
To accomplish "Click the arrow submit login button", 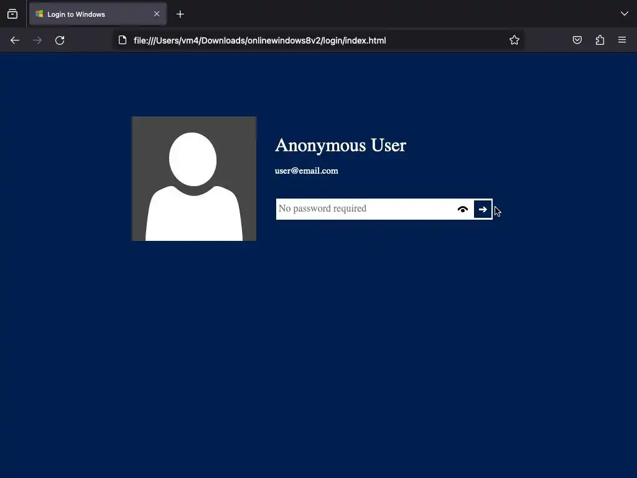I will (483, 209).
